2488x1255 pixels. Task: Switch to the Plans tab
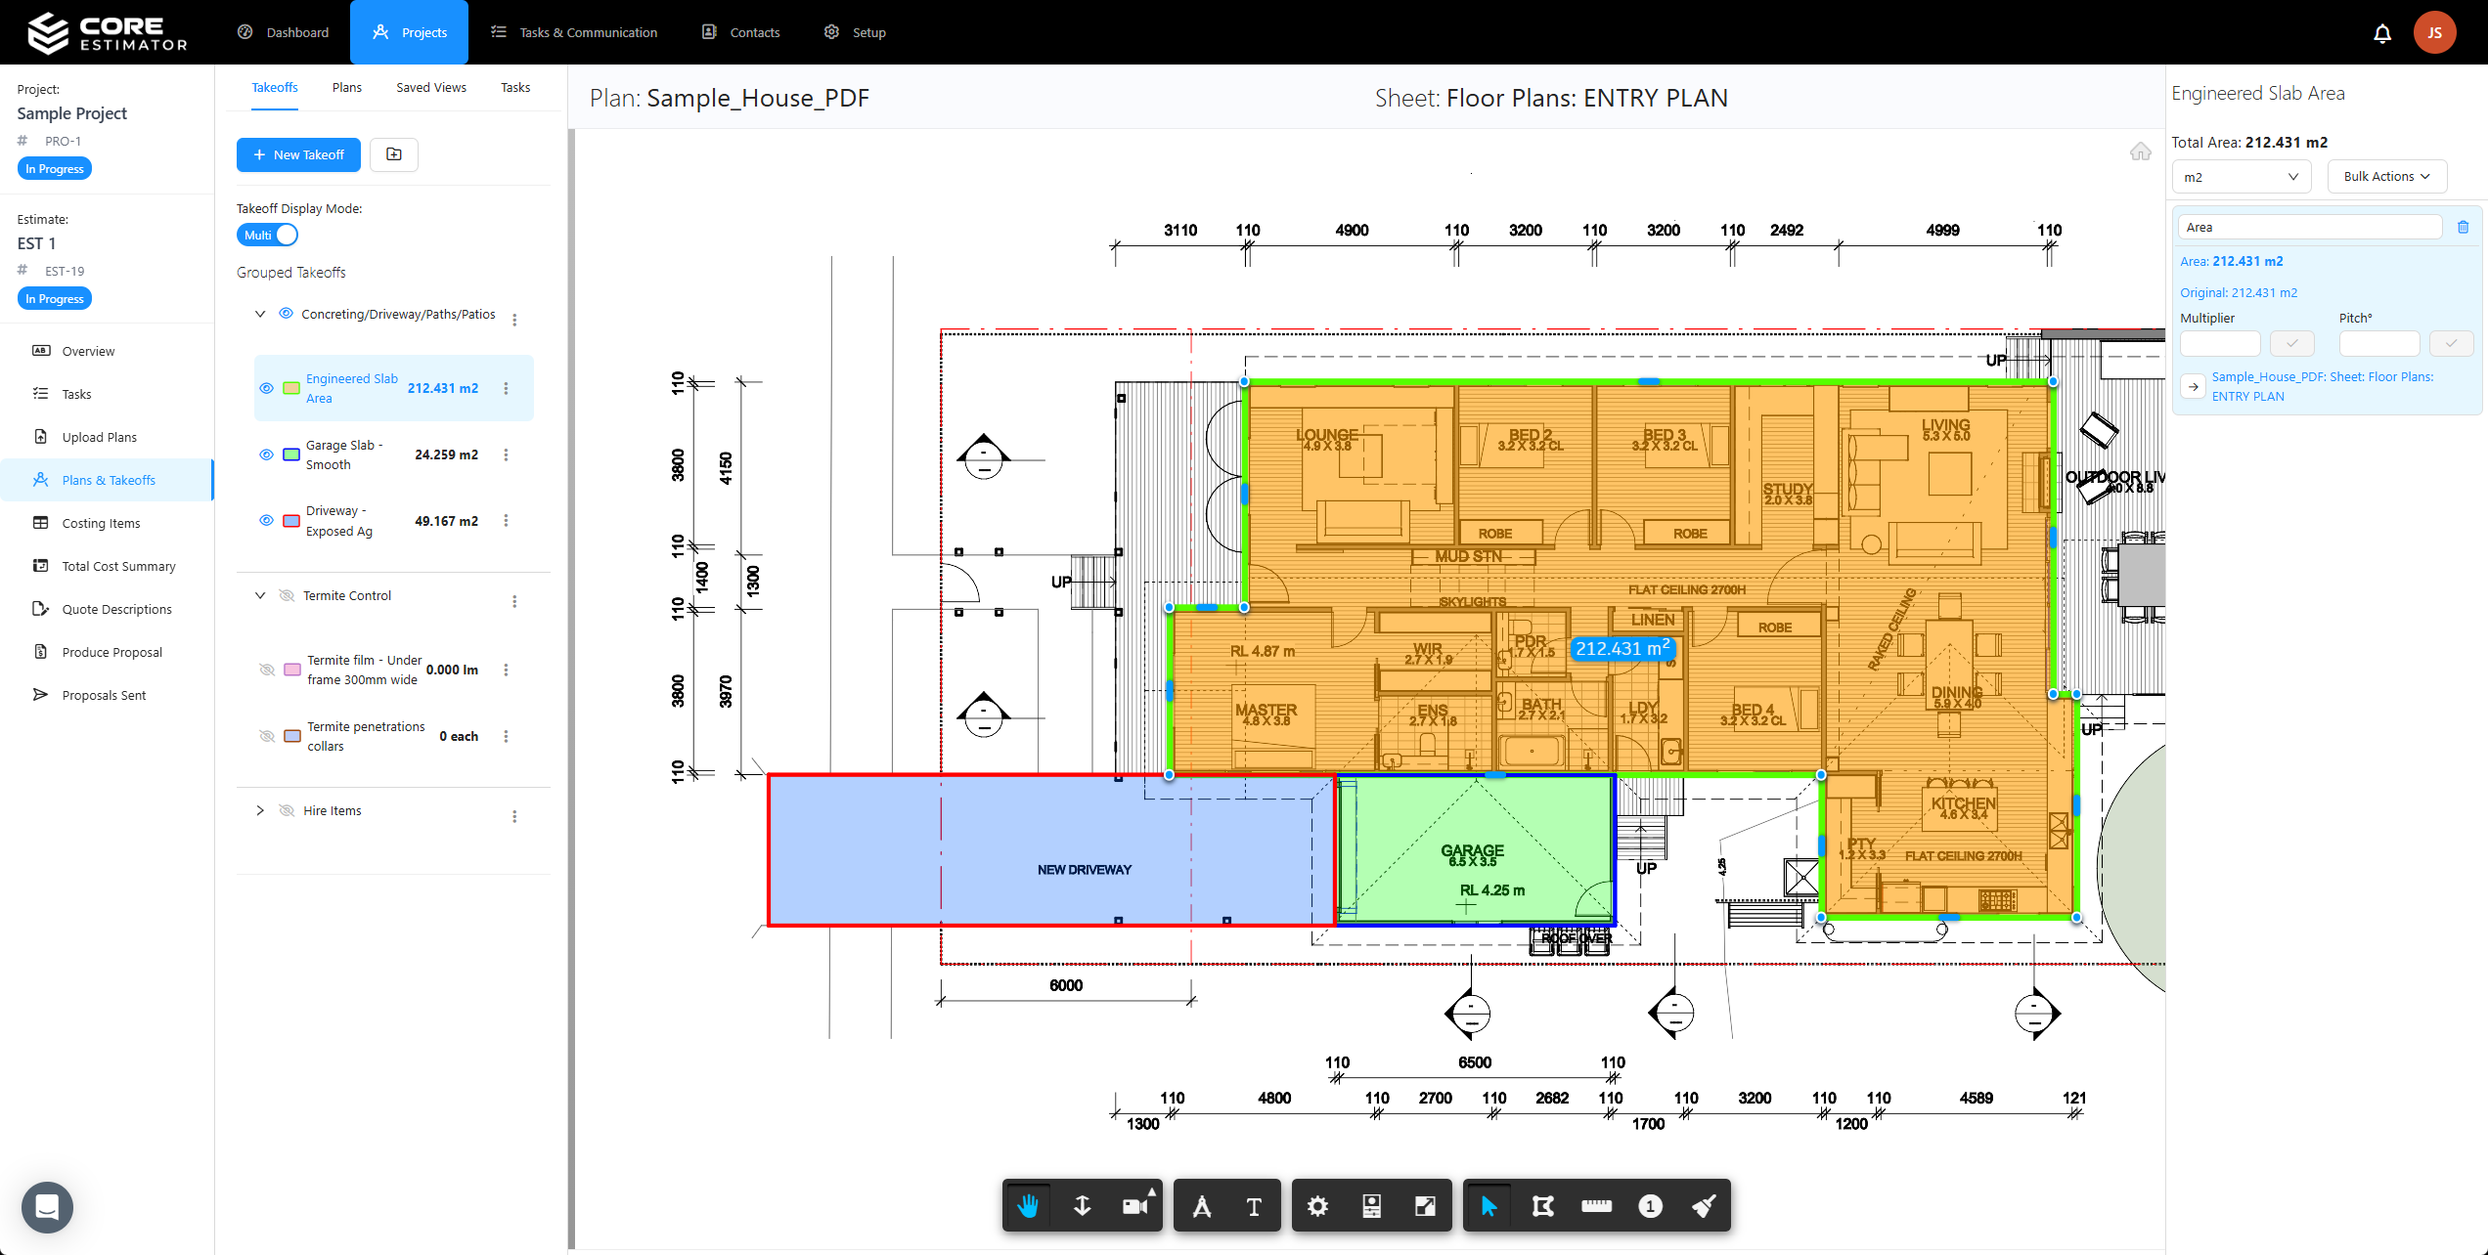click(x=346, y=87)
